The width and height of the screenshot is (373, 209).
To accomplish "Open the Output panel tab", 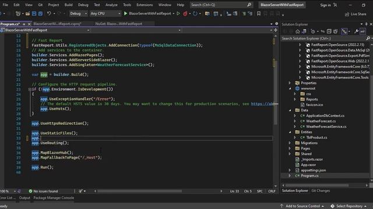I will click(24, 198).
